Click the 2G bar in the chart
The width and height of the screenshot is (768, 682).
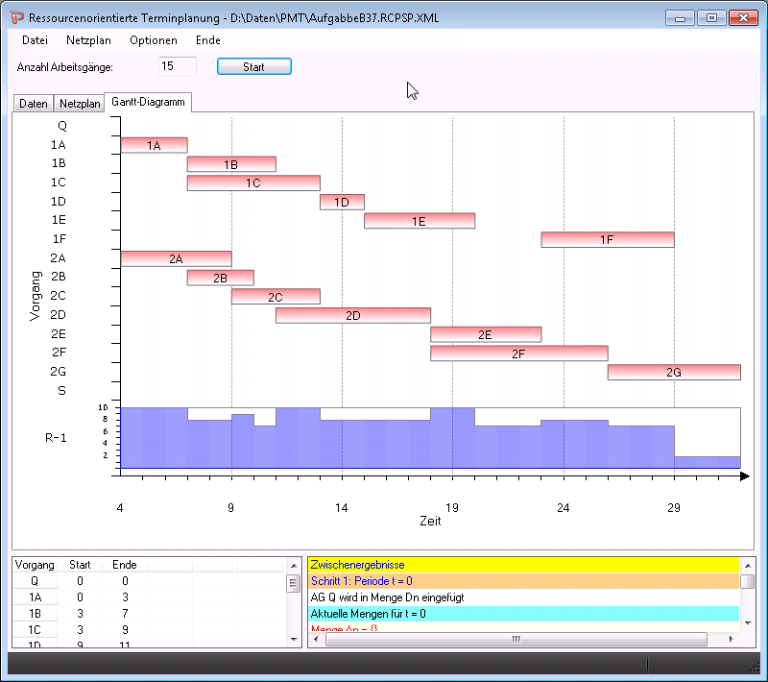click(x=673, y=372)
